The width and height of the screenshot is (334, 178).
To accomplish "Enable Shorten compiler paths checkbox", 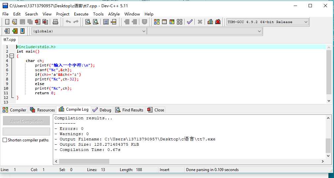I will (x=5, y=140).
